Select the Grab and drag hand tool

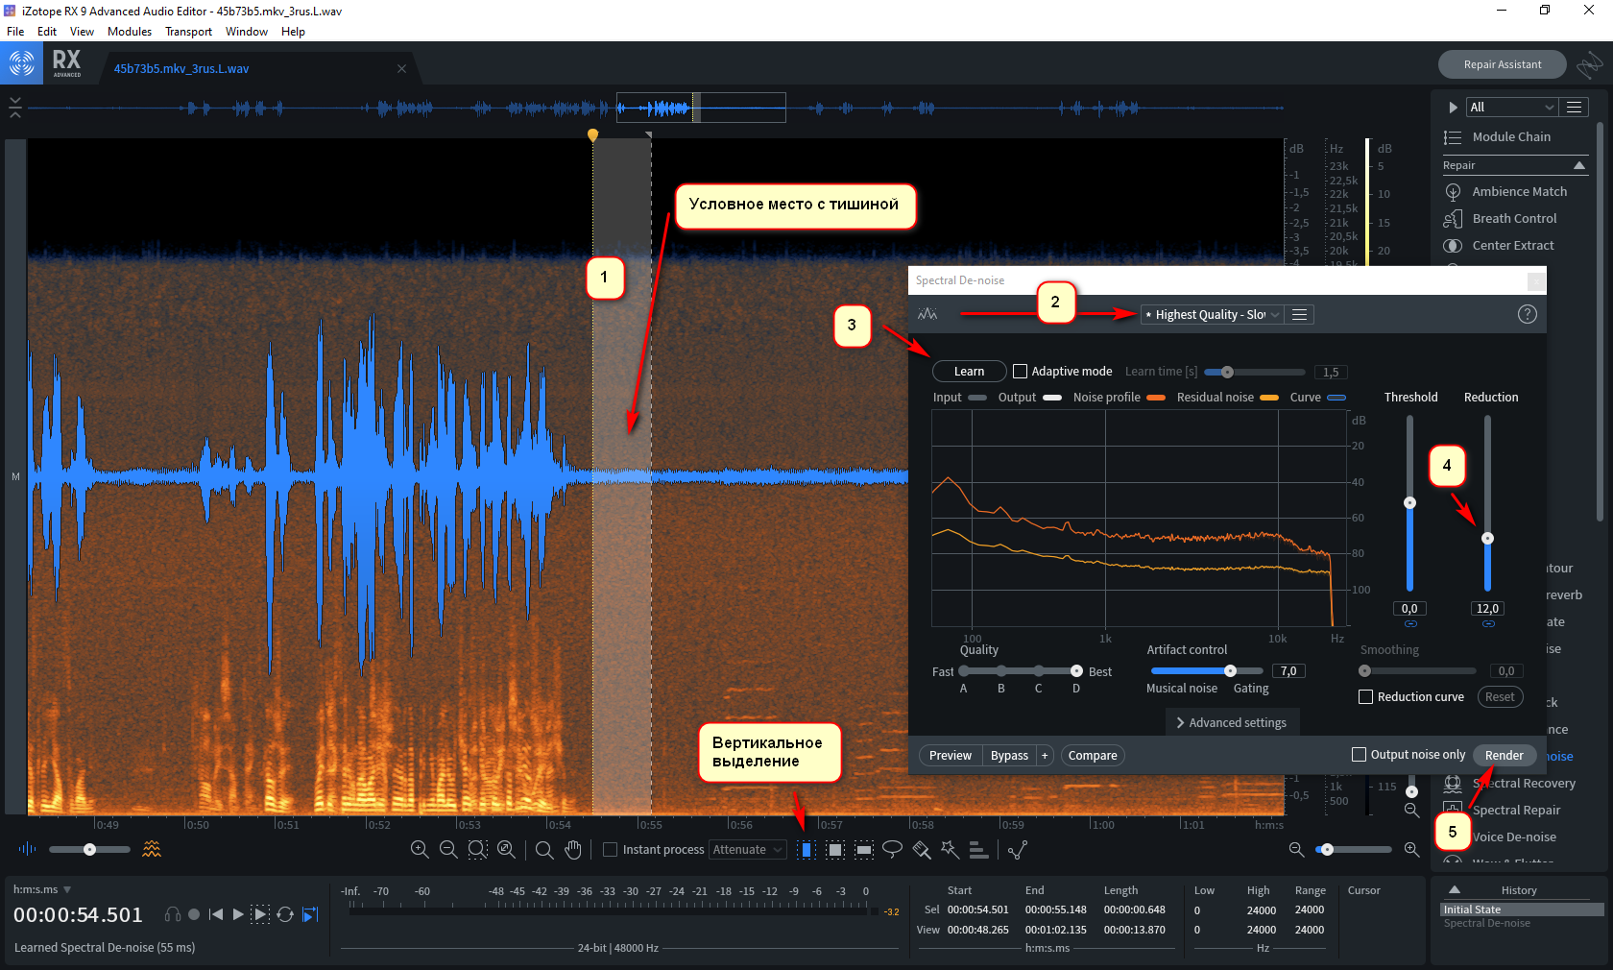click(x=573, y=849)
